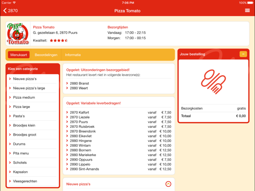Tap the Pizza Tomato restaurant name link

click(44, 27)
